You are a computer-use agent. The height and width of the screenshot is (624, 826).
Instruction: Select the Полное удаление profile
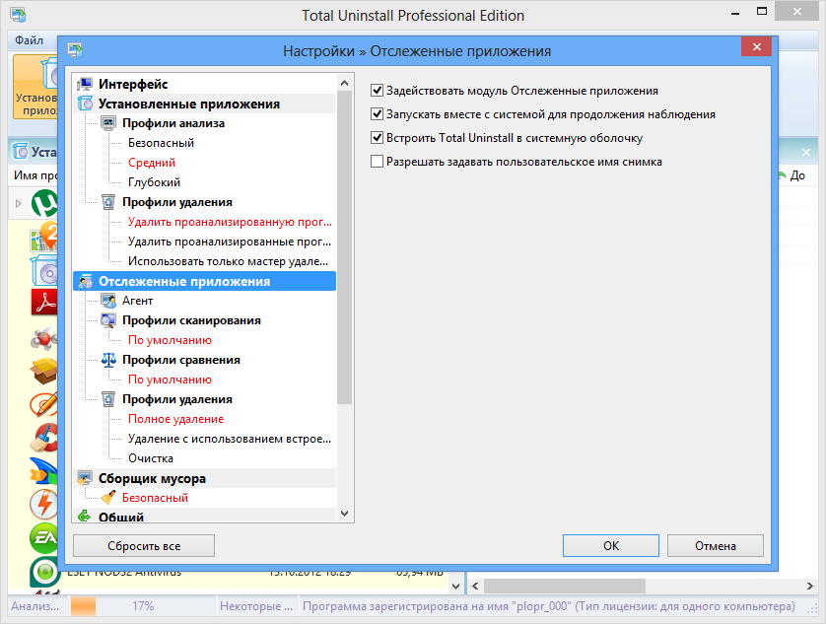(x=176, y=419)
